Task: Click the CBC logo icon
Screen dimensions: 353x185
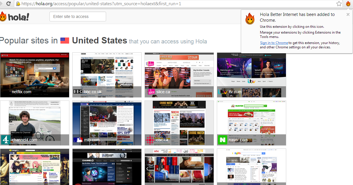Action: [150, 140]
